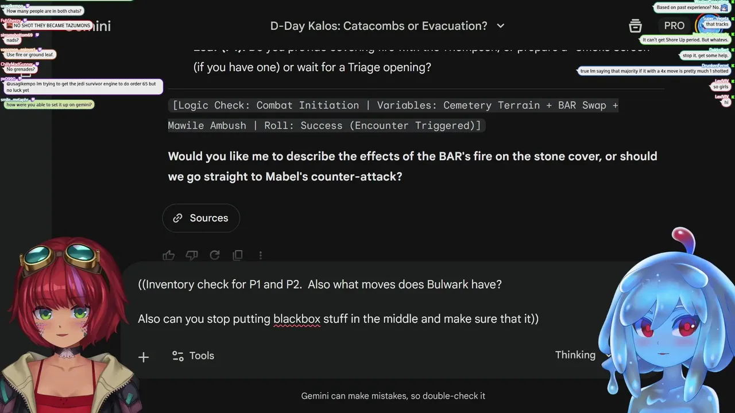
Task: Copy the response with copy icon
Action: click(x=238, y=255)
